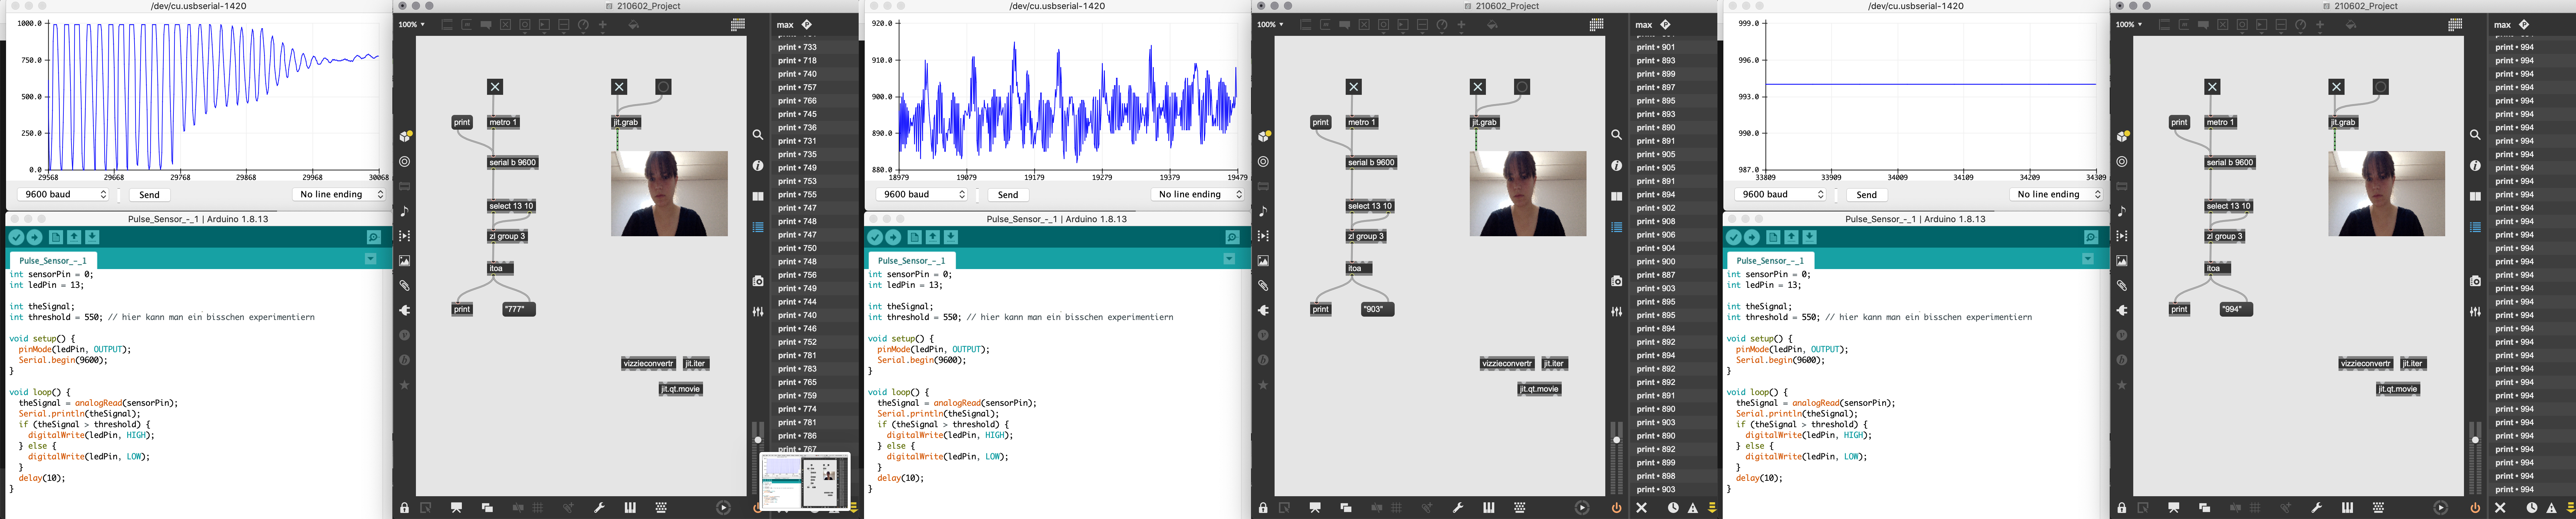Open the search sidebar in the "777" patch window
The image size is (2576, 519).
[758, 135]
